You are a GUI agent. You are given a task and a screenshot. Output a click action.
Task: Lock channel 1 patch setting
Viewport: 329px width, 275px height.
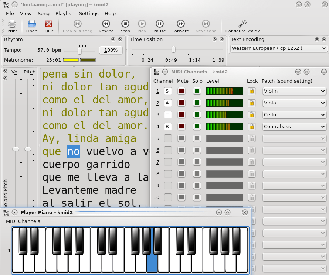[251, 91]
